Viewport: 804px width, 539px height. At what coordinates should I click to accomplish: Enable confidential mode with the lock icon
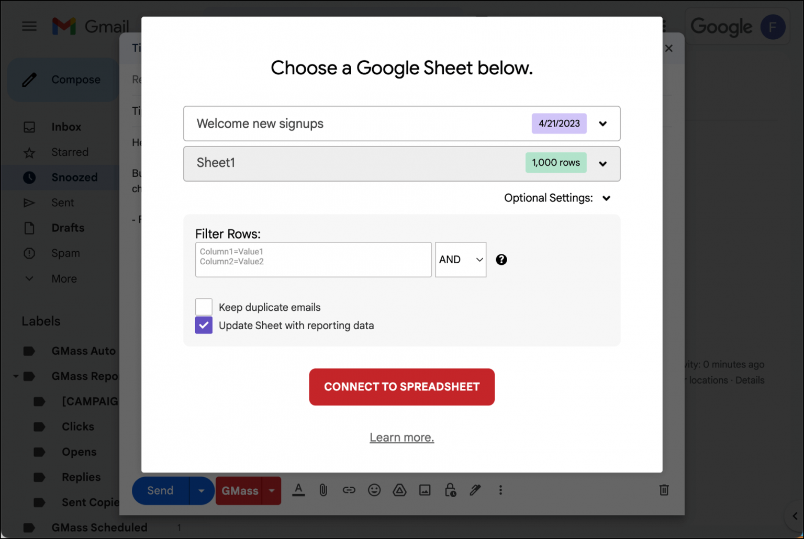(x=450, y=490)
